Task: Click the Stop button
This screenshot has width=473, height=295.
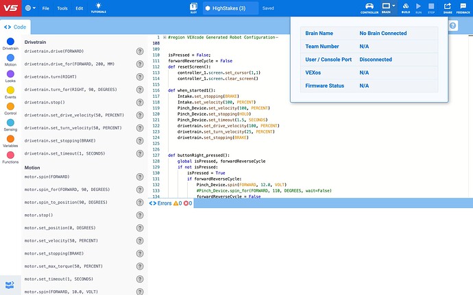Action: [431, 8]
